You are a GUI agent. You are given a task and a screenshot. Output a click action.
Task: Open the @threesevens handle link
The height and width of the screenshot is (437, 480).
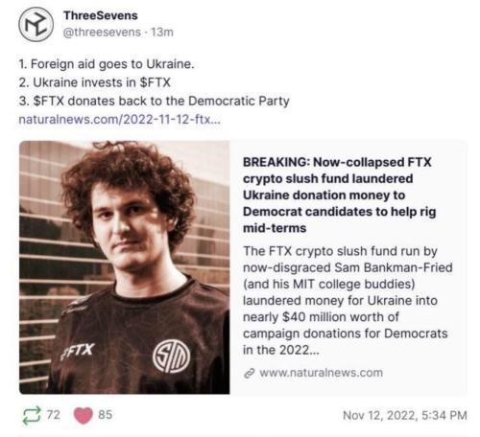click(102, 33)
